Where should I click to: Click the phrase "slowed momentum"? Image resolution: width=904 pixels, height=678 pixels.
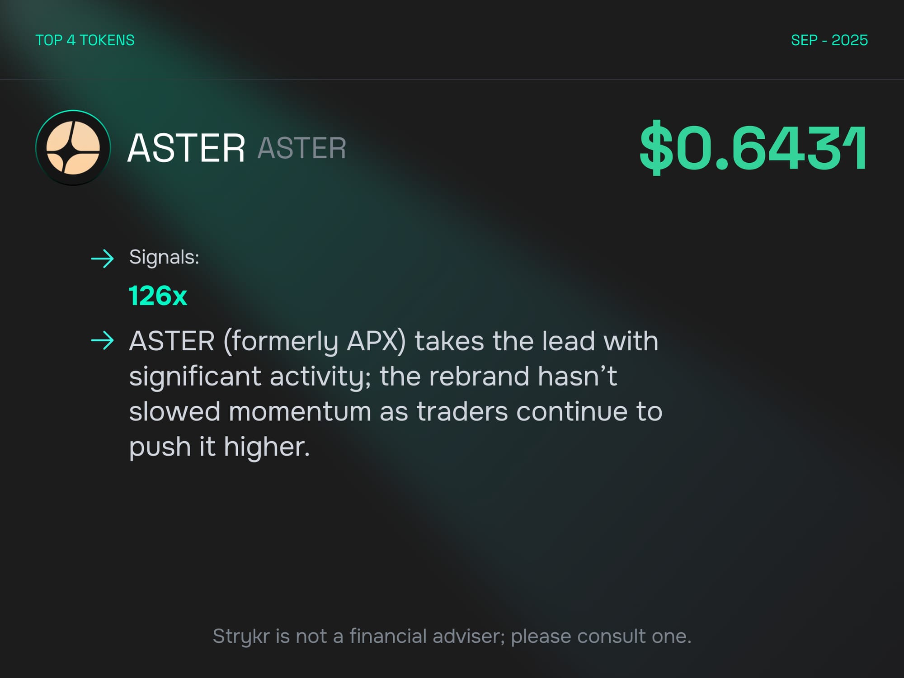(x=250, y=411)
